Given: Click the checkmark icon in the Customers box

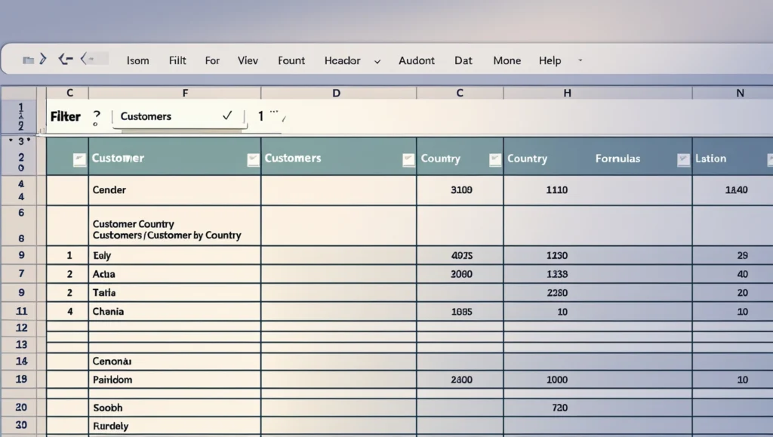Looking at the screenshot, I should [x=227, y=116].
